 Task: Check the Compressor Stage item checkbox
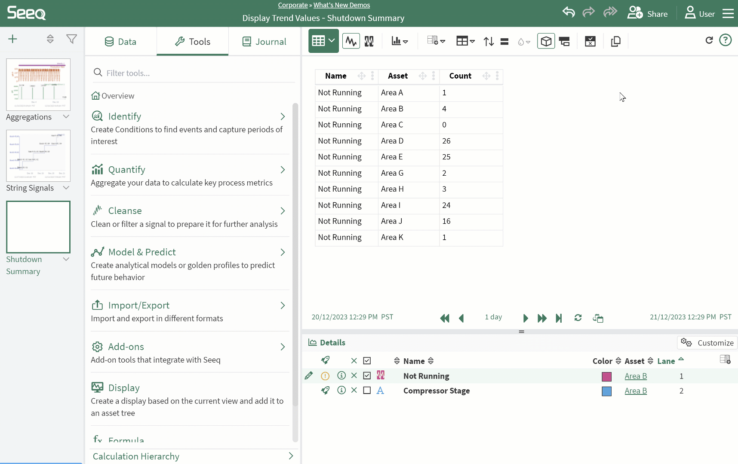click(x=367, y=391)
